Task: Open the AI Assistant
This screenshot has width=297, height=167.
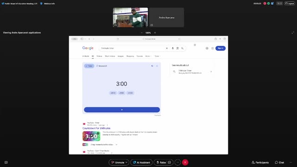Action: (142, 162)
